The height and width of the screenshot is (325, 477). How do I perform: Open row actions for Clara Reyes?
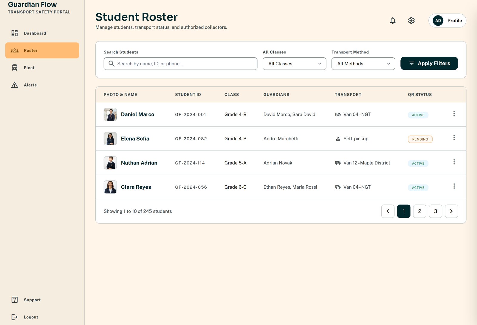click(454, 186)
